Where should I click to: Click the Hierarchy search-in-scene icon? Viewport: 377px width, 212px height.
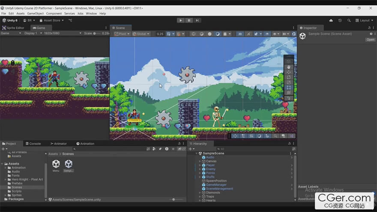tap(293, 149)
